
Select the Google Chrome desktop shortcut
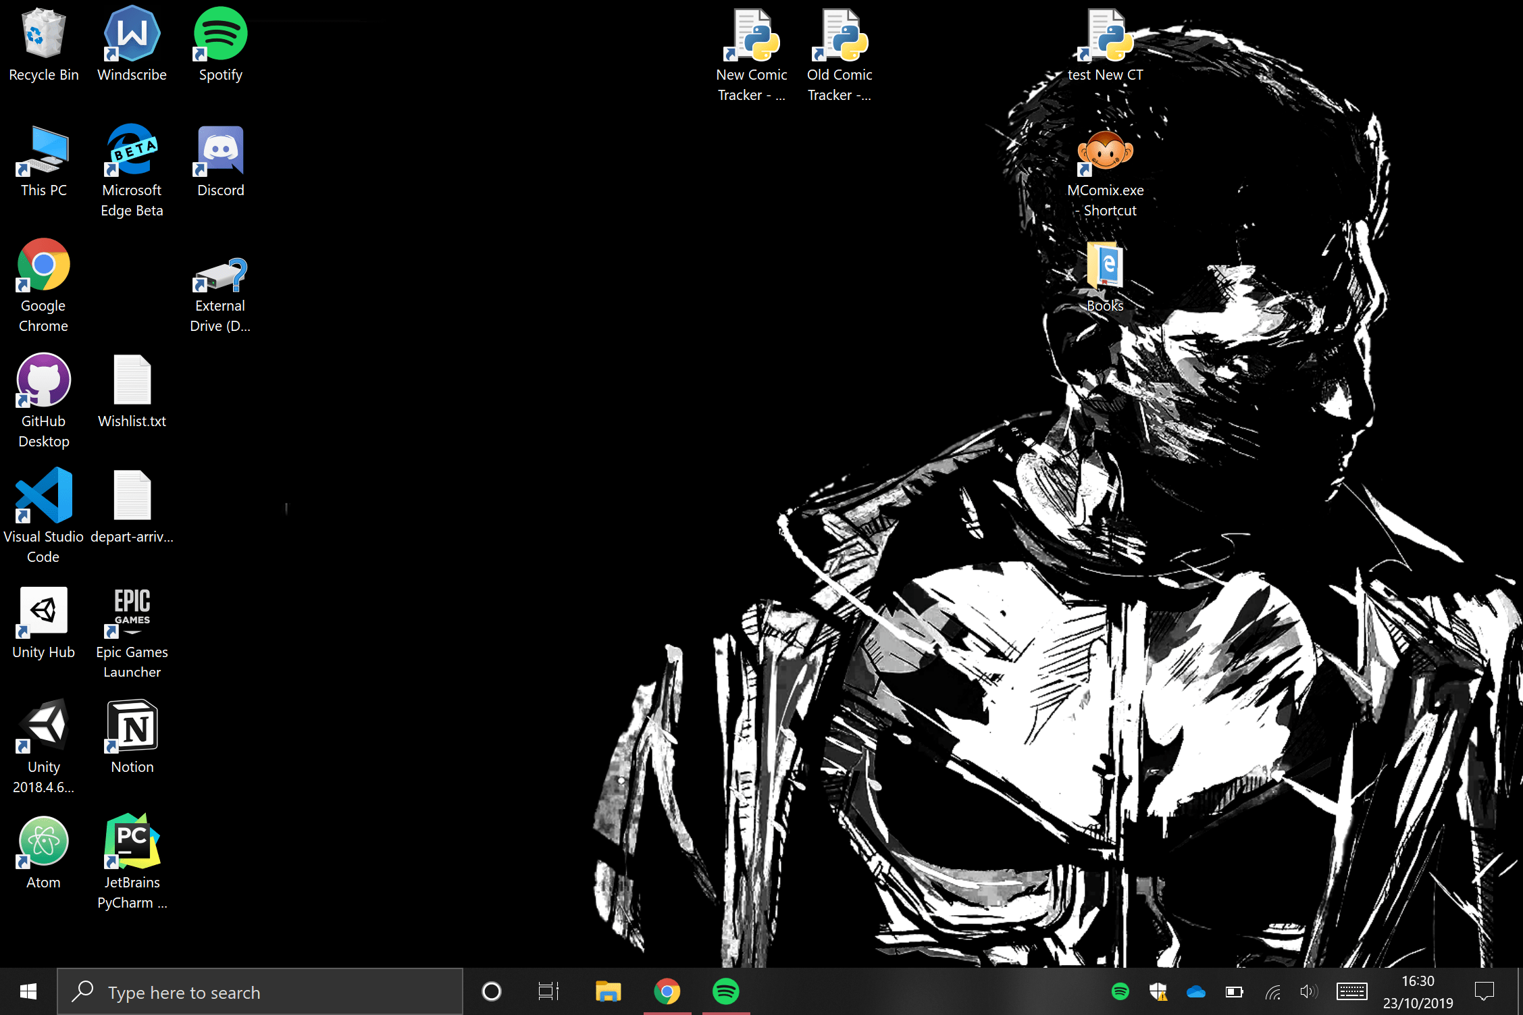click(44, 285)
